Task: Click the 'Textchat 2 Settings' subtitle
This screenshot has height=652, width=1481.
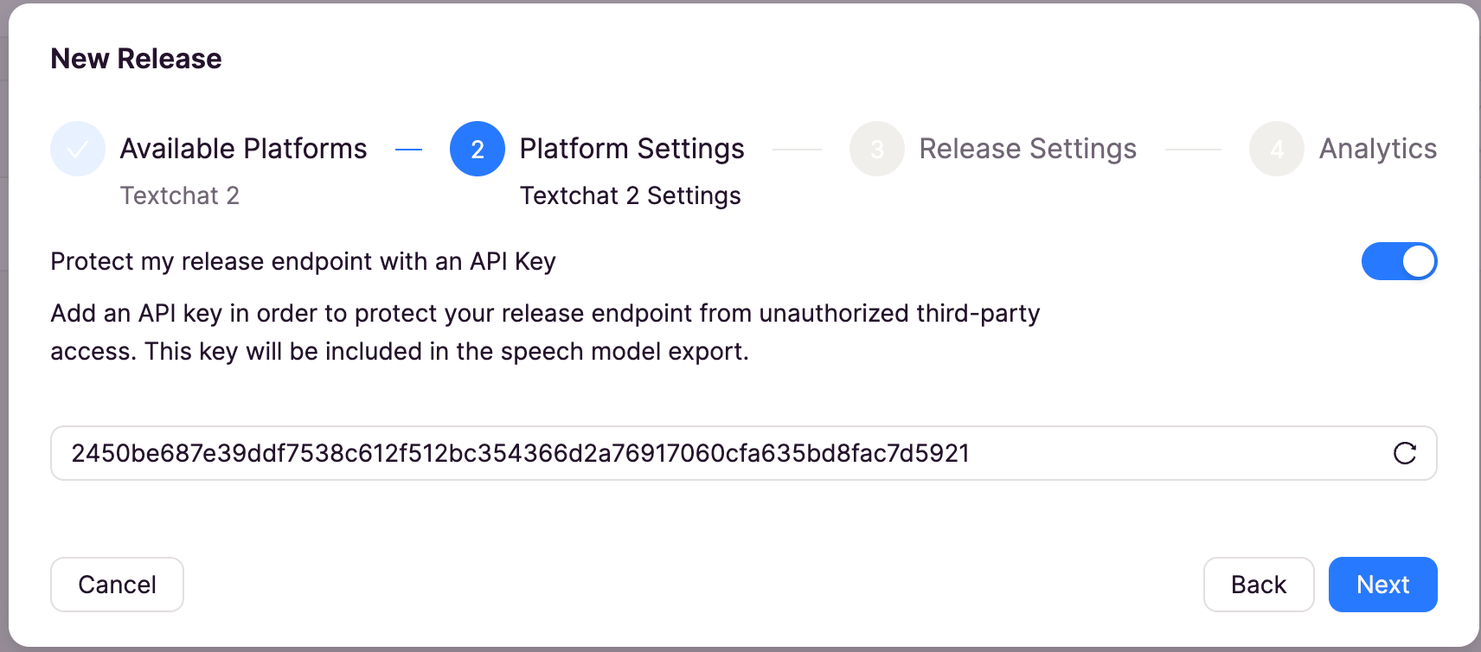Action: (x=631, y=195)
